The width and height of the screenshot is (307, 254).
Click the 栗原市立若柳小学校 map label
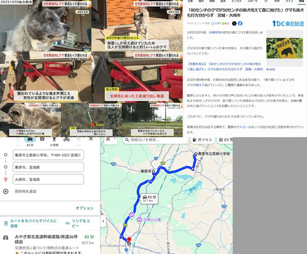[214, 154]
